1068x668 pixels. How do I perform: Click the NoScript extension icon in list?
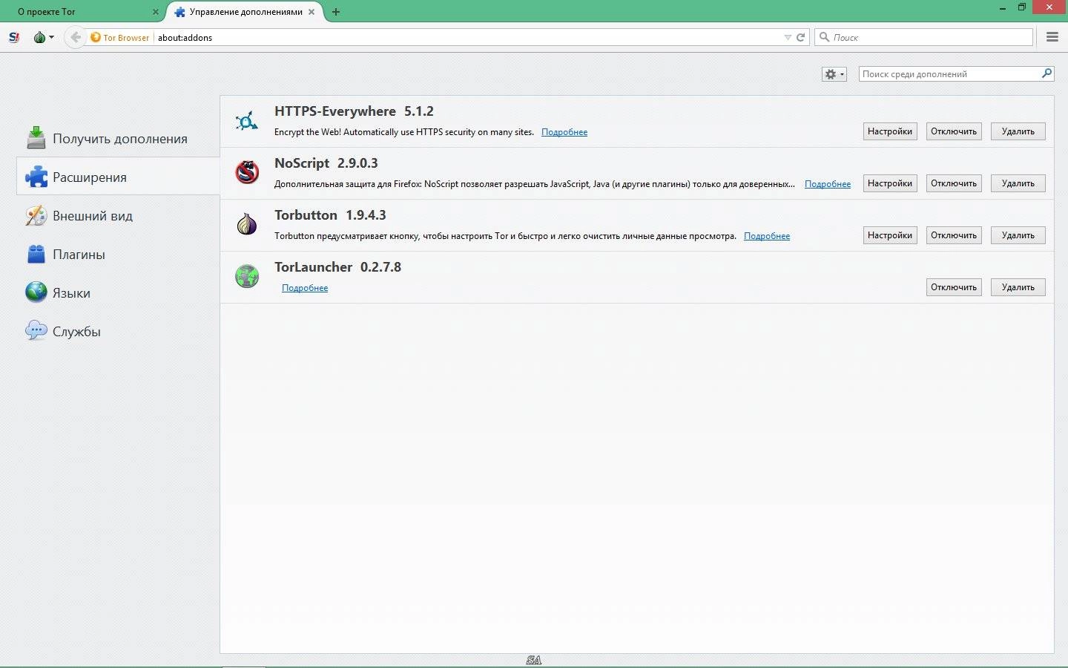tap(247, 172)
